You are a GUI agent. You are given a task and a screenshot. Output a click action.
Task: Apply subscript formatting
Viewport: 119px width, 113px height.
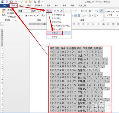(x=35, y=16)
